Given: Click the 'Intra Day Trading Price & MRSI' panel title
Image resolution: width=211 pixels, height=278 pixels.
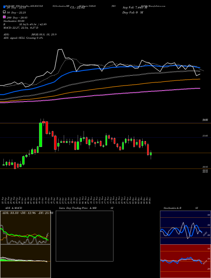Looking at the screenshot, I should (x=86, y=208).
